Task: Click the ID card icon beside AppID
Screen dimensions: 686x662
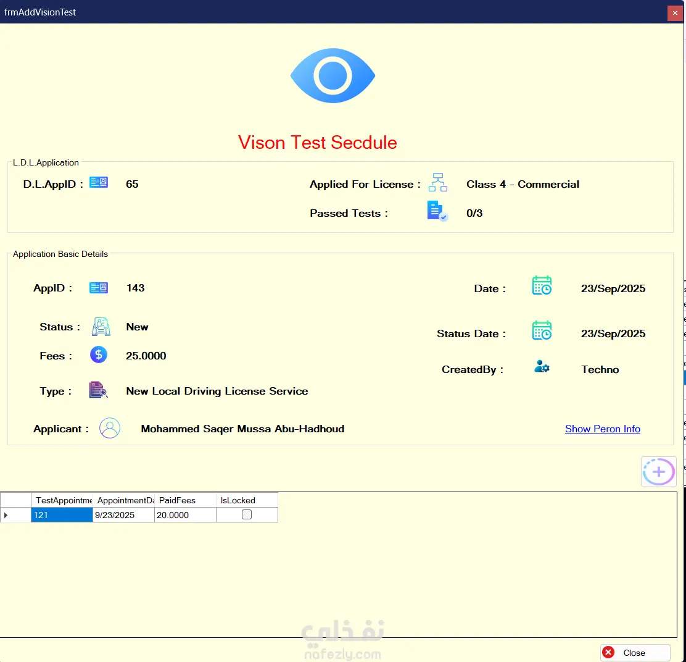Action: tap(99, 288)
